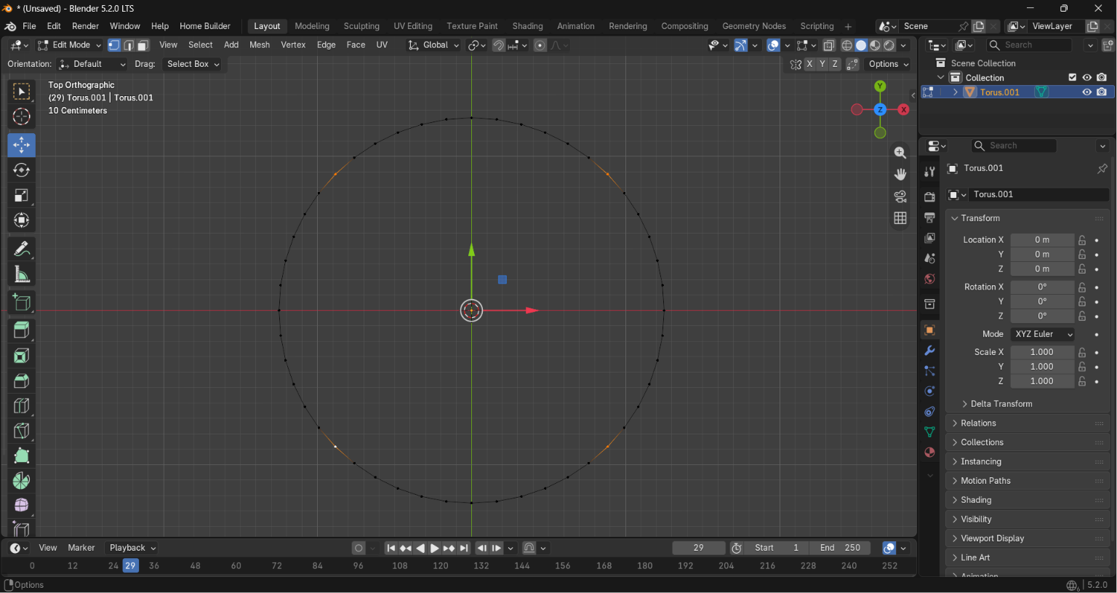Open the Global transform orientation dropdown
The image size is (1117, 593).
point(434,45)
